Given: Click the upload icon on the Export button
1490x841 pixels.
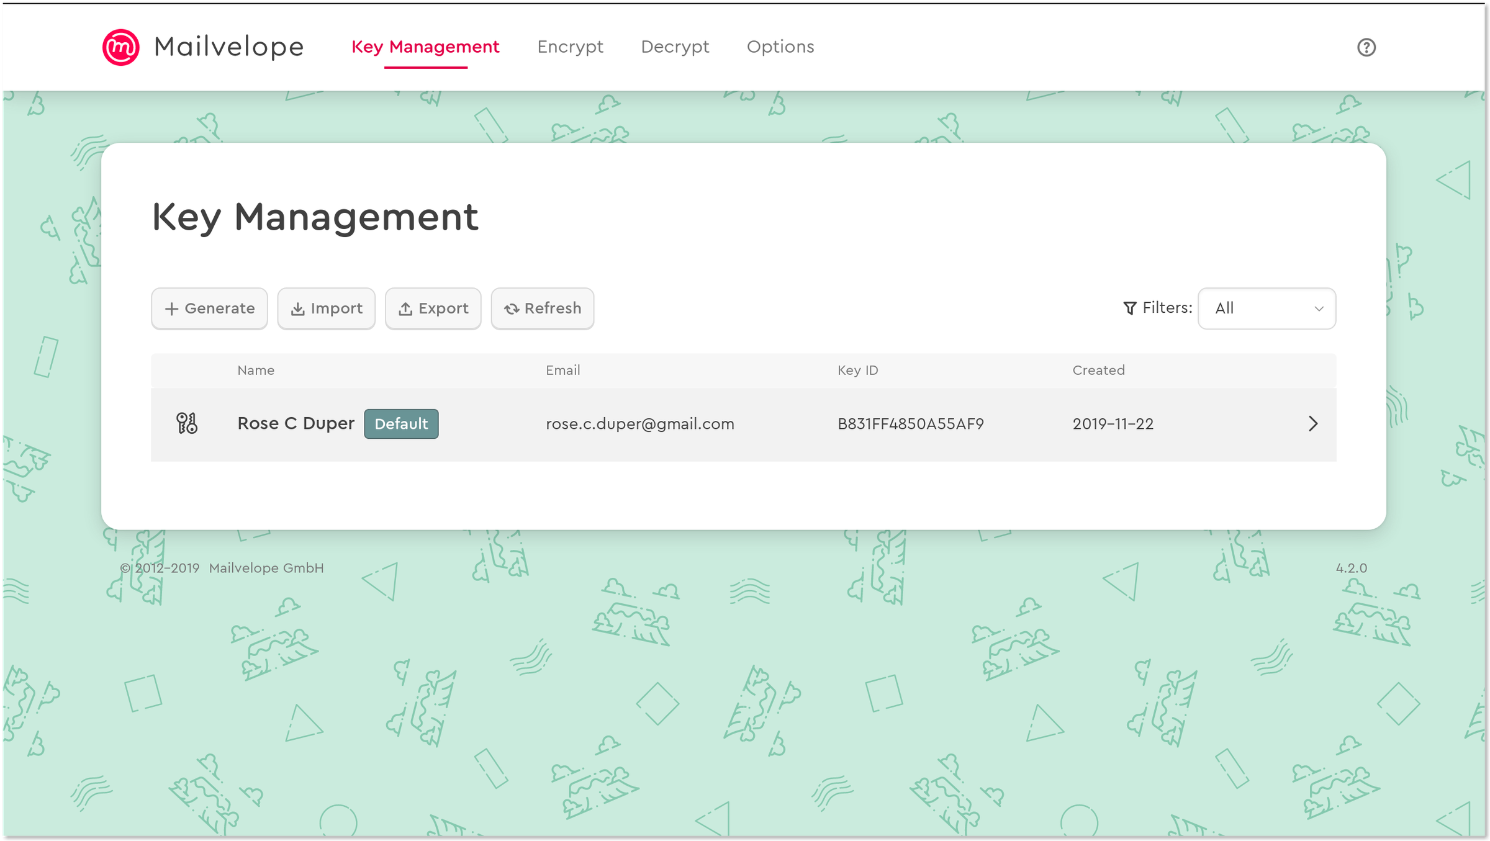Looking at the screenshot, I should (405, 308).
